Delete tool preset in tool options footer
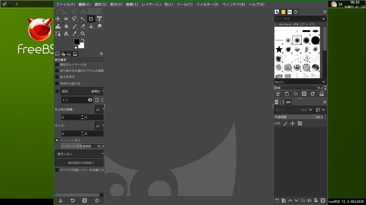 85,201
